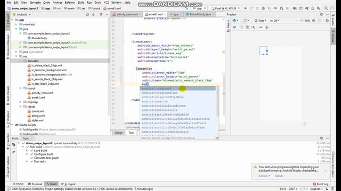Expand the manifests folder
341x191 pixels.
click(x=17, y=24)
